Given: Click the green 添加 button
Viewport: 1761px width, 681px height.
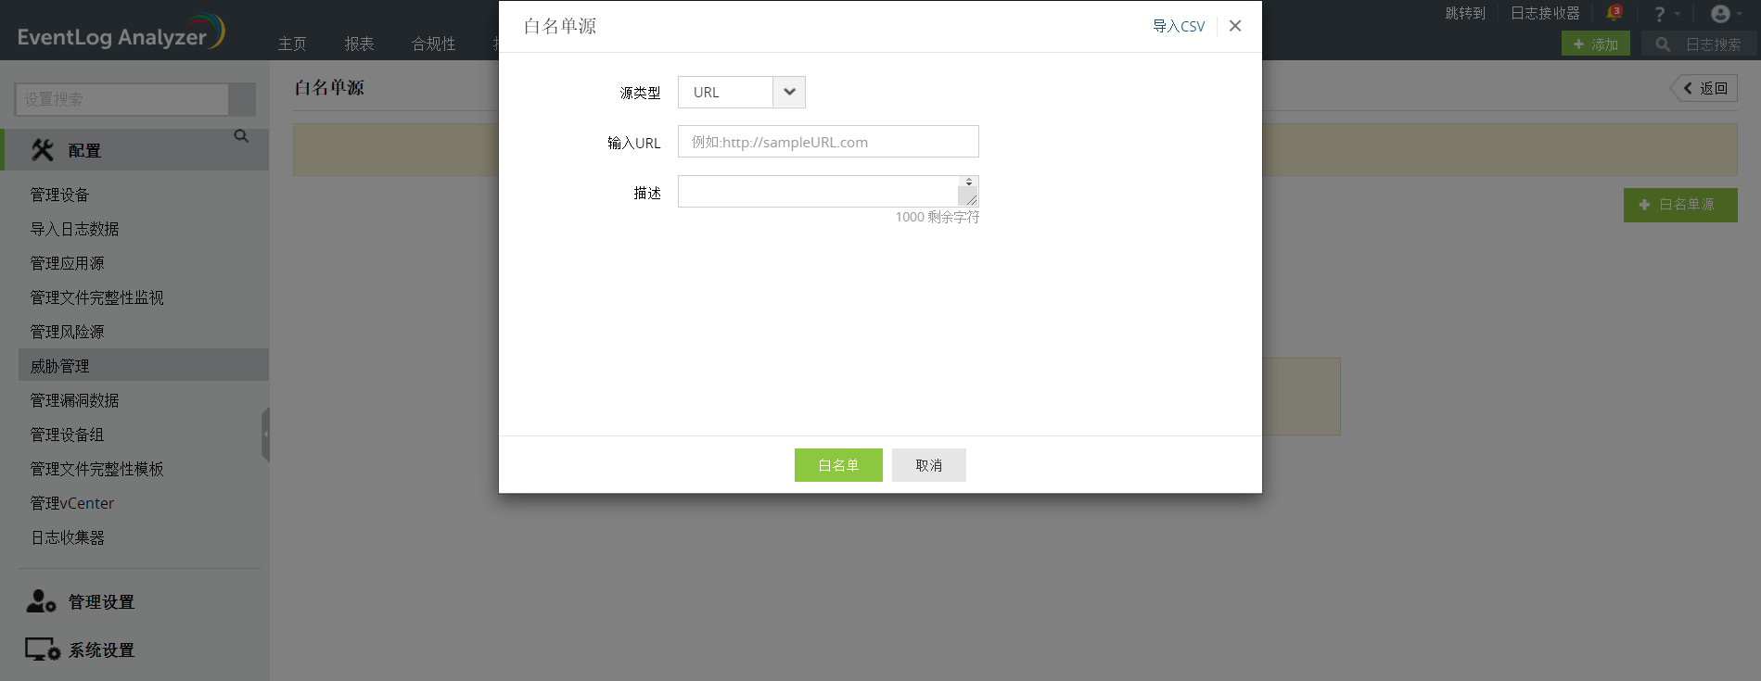Looking at the screenshot, I should click(x=1596, y=44).
